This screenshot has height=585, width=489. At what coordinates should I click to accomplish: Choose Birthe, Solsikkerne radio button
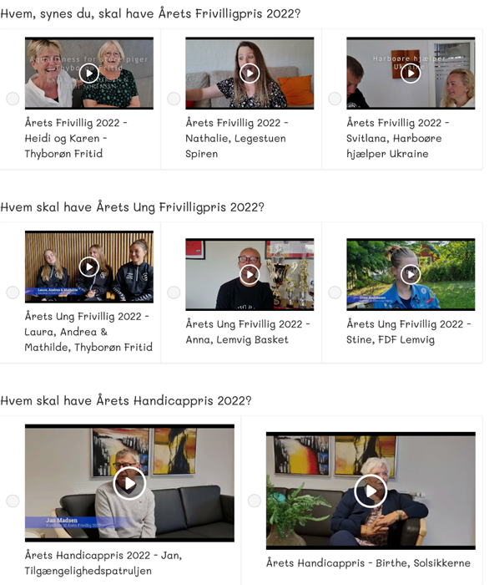(x=254, y=501)
